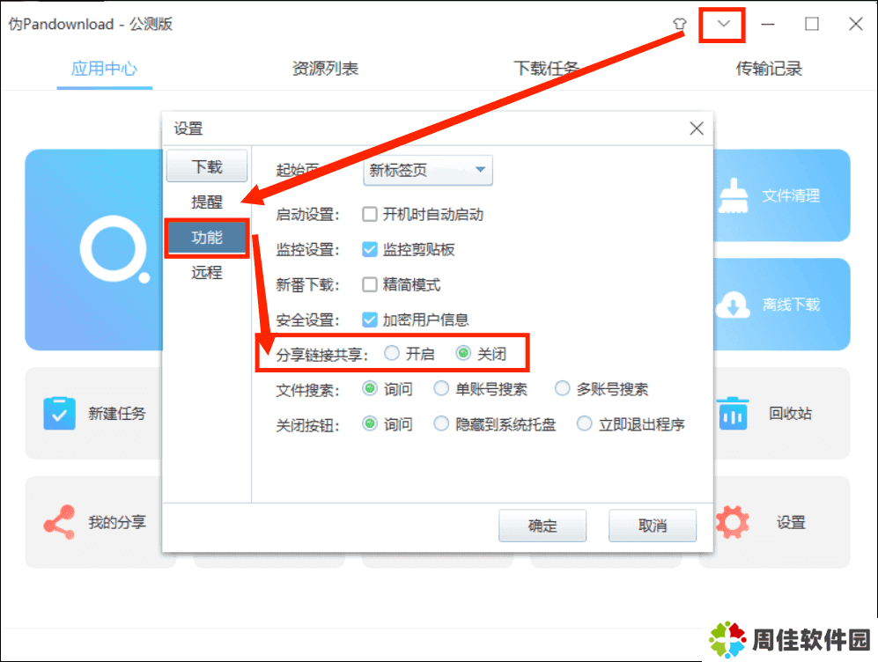This screenshot has height=662, width=878.
Task: Enable 开机时自动启动 checkbox
Action: [370, 214]
